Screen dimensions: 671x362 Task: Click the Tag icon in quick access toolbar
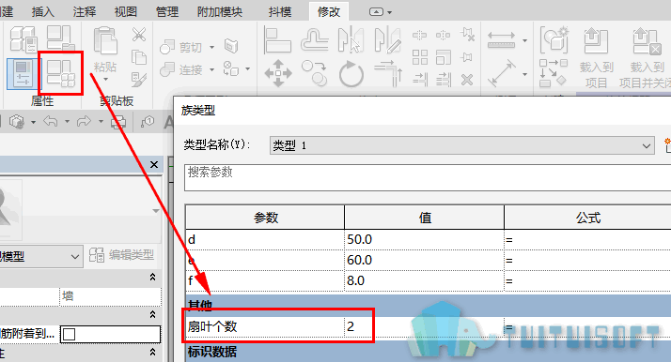coord(148,122)
